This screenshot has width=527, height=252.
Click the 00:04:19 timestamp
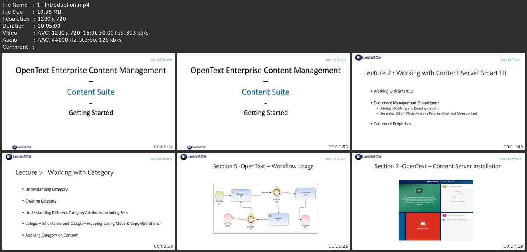click(x=513, y=246)
